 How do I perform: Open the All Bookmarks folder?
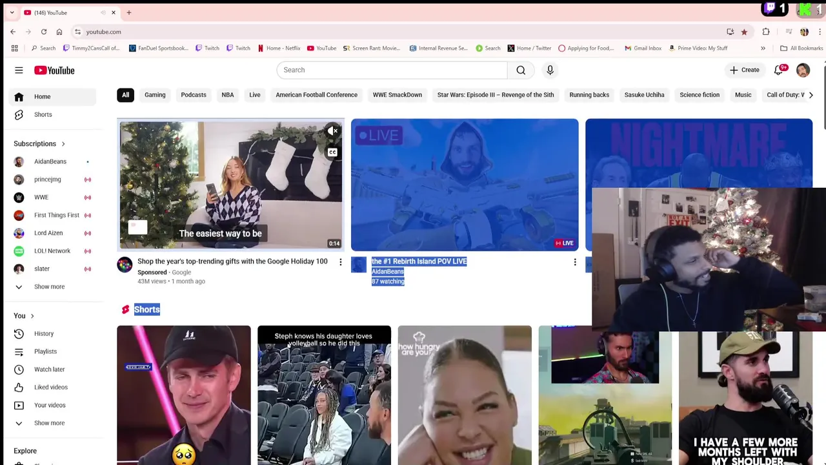coord(801,48)
